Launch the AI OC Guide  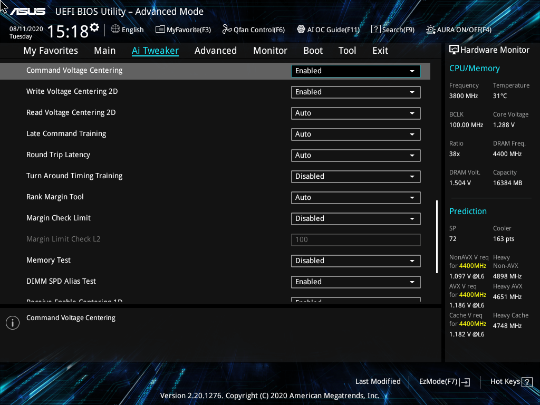(x=328, y=30)
